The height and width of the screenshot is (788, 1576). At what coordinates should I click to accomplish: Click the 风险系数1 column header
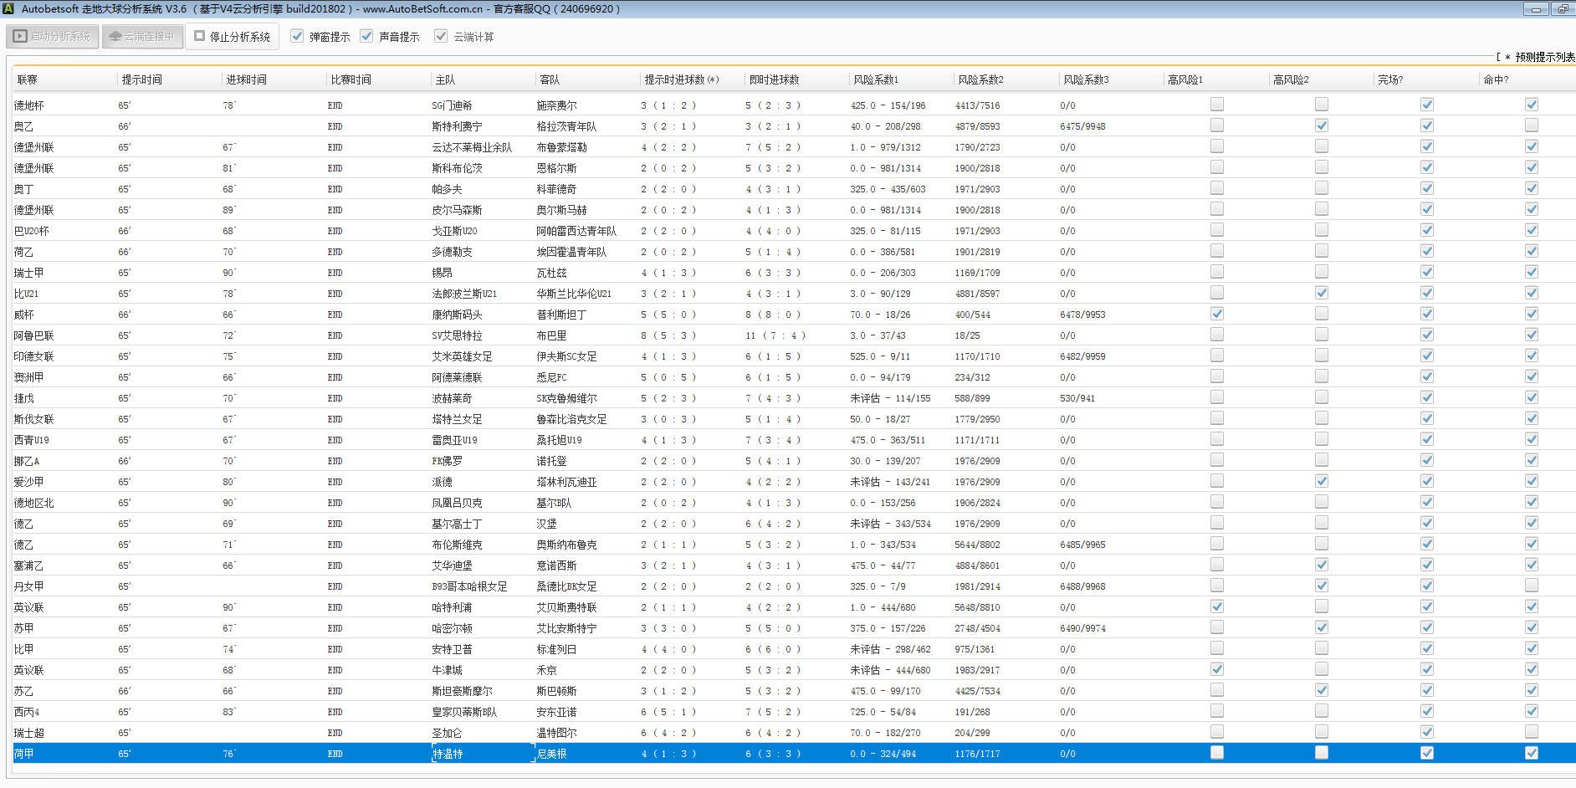click(x=876, y=79)
